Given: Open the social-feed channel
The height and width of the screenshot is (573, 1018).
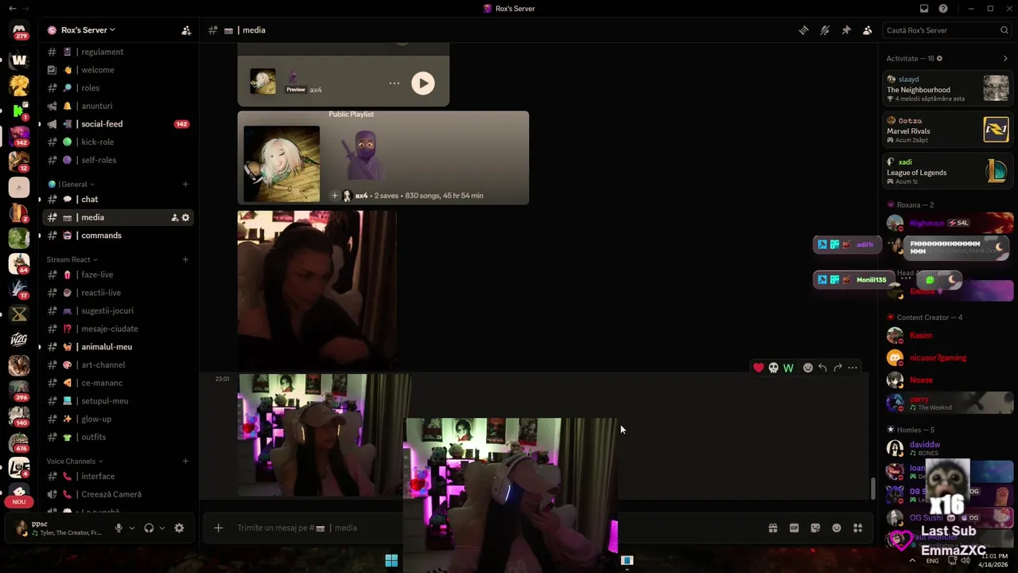Looking at the screenshot, I should [x=118, y=124].
